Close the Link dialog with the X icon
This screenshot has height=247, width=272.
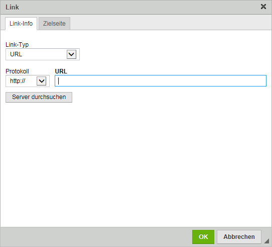[263, 7]
